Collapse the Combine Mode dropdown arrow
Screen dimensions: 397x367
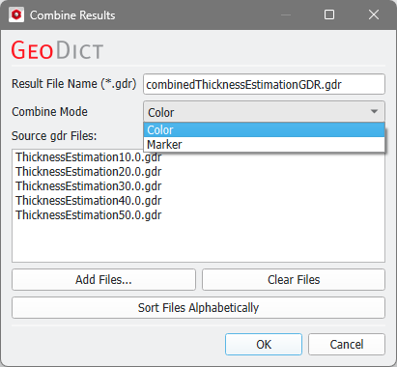(374, 112)
